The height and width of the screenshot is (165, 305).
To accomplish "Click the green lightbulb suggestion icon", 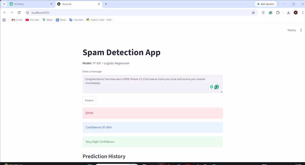I will [x=212, y=87].
